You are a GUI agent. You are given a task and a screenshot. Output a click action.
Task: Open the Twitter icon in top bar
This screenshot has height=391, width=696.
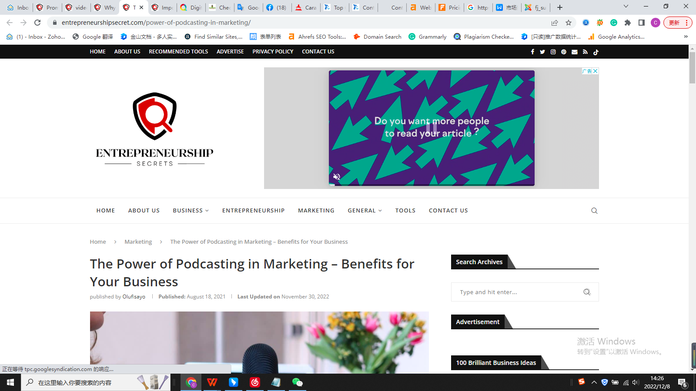pyautogui.click(x=542, y=52)
